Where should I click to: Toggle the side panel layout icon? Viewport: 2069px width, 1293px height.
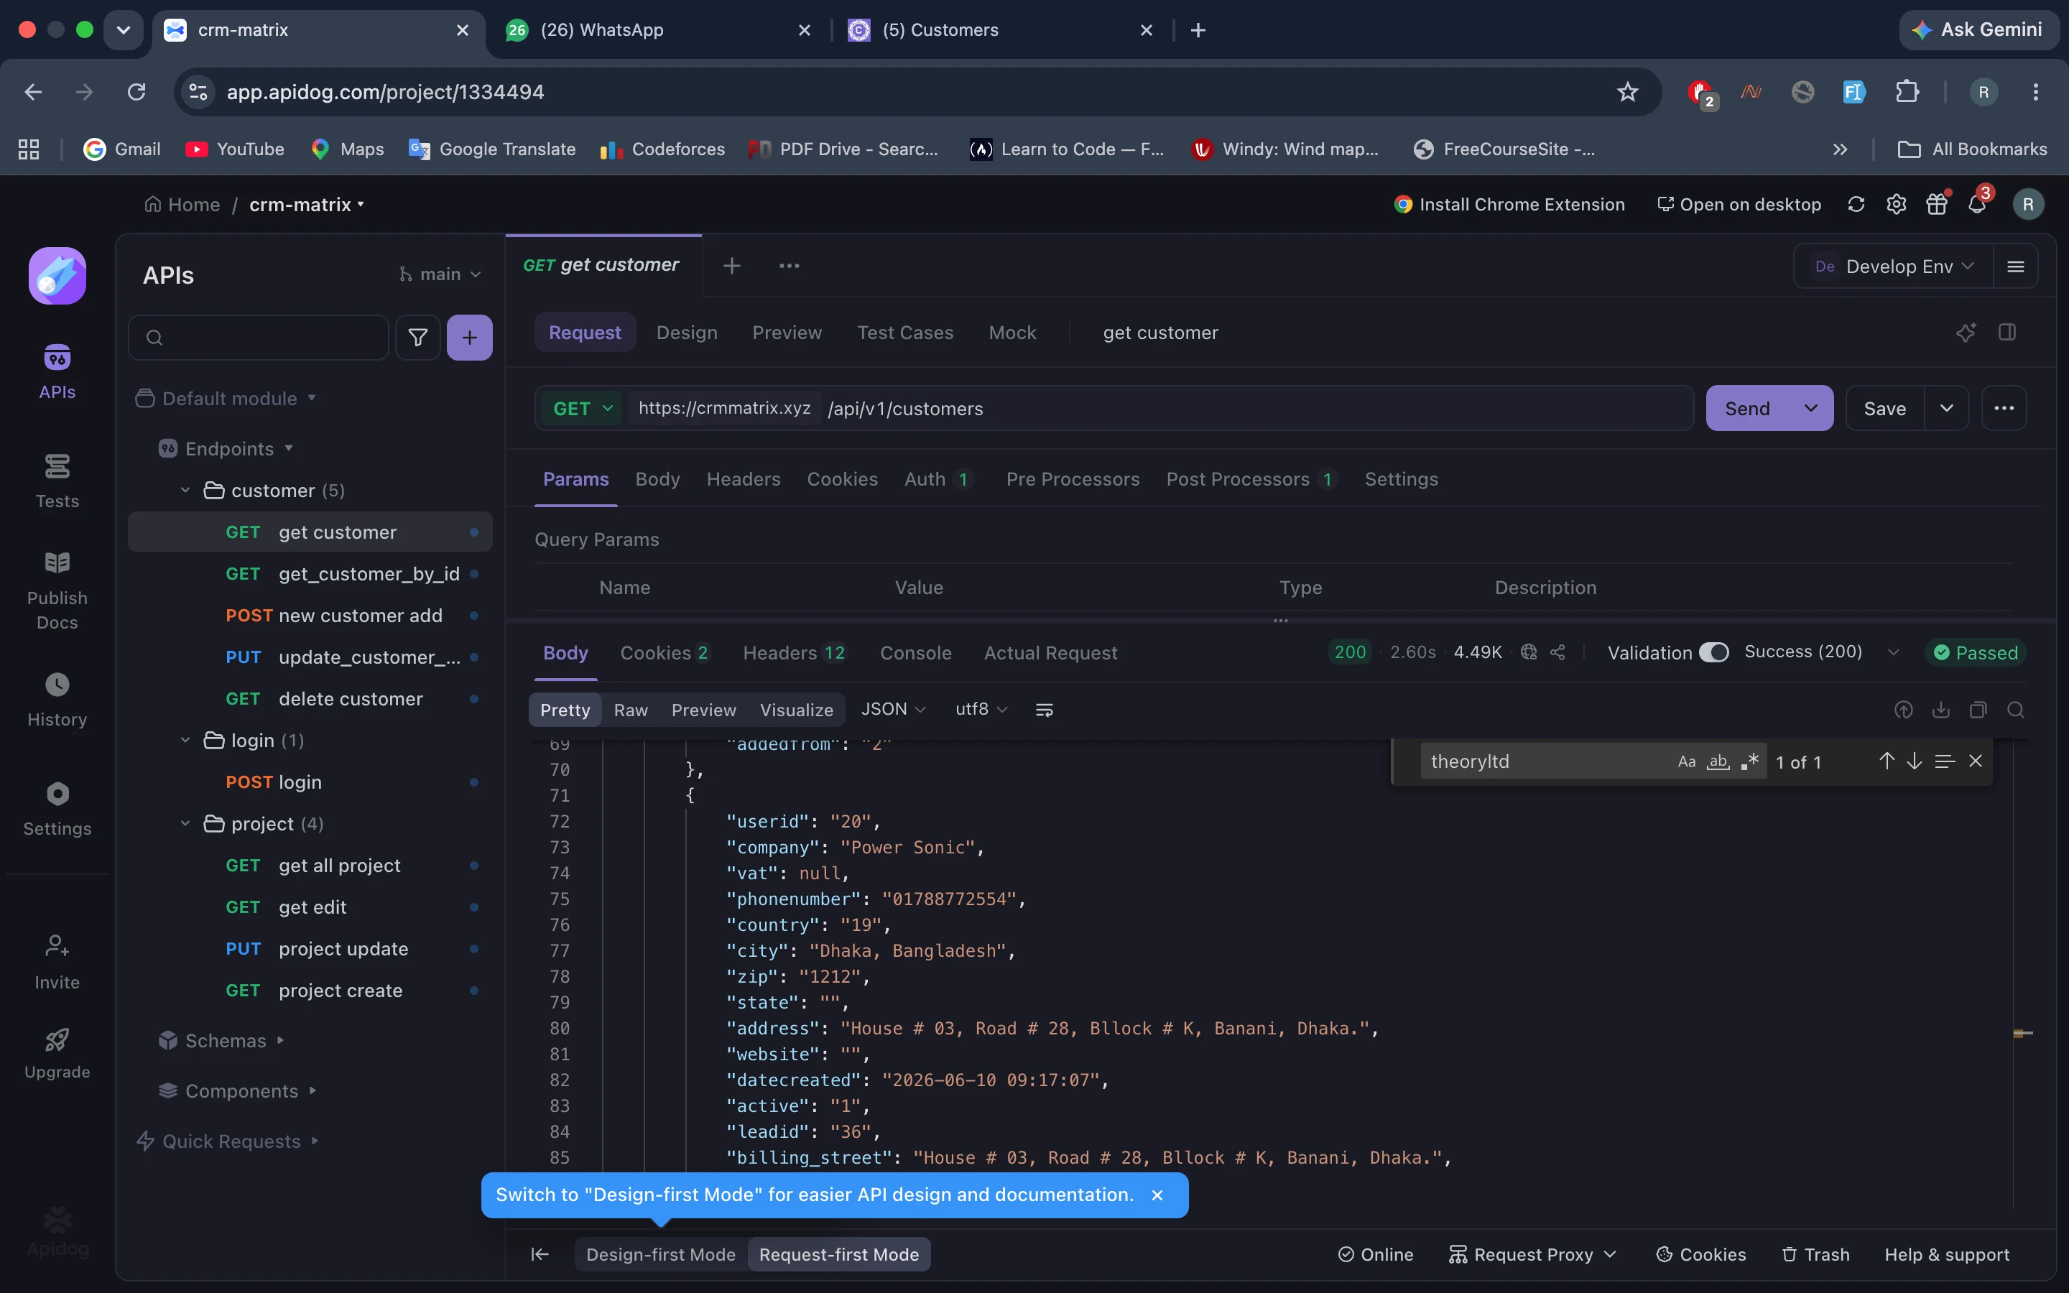pyautogui.click(x=2007, y=333)
